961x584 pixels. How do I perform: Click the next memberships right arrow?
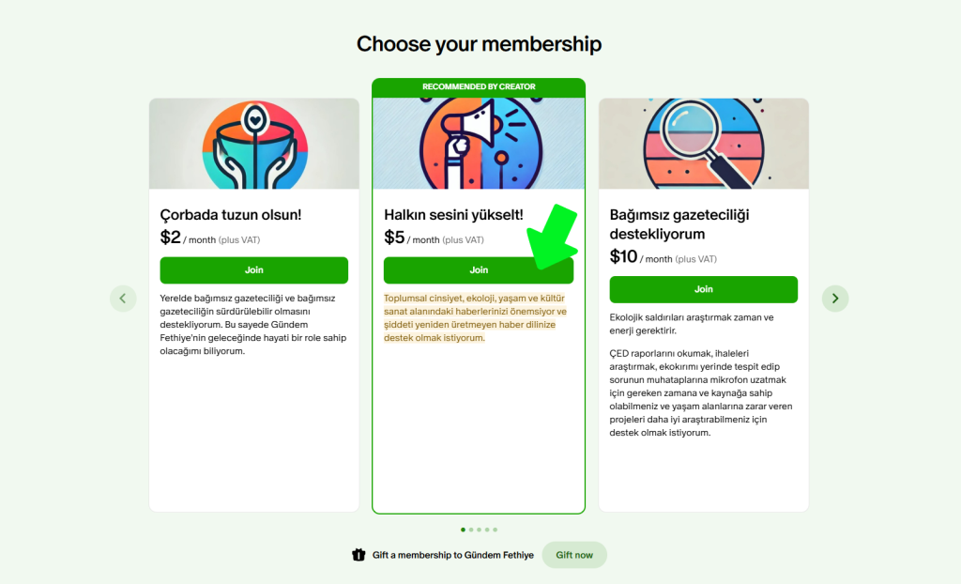click(835, 299)
